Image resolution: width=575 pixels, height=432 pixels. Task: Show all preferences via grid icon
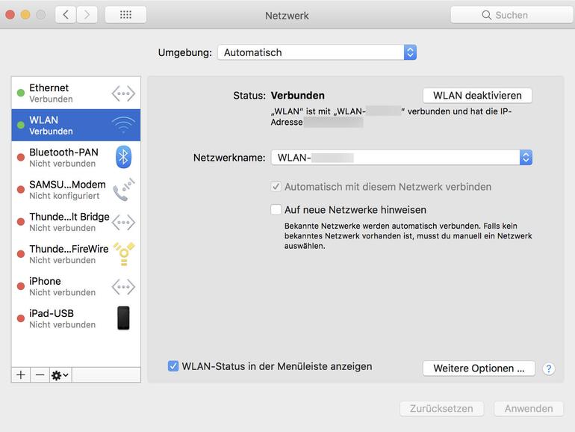pyautogui.click(x=125, y=15)
